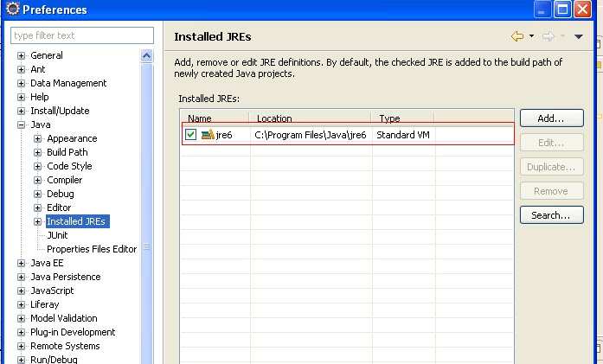The width and height of the screenshot is (603, 364).
Task: Sort by the Name column header
Action: click(x=215, y=118)
